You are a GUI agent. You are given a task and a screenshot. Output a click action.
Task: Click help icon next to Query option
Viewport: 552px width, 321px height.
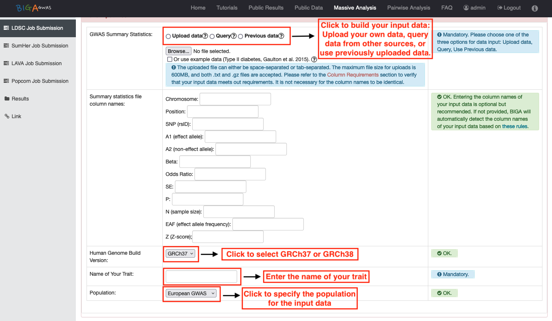point(233,36)
